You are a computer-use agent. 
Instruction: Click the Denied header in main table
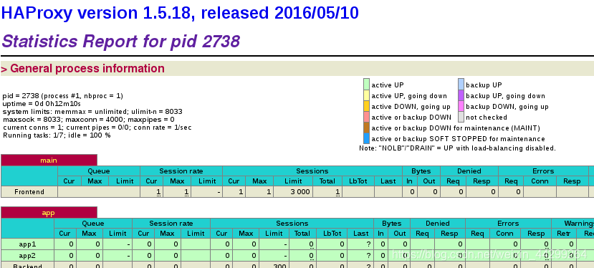pyautogui.click(x=469, y=171)
